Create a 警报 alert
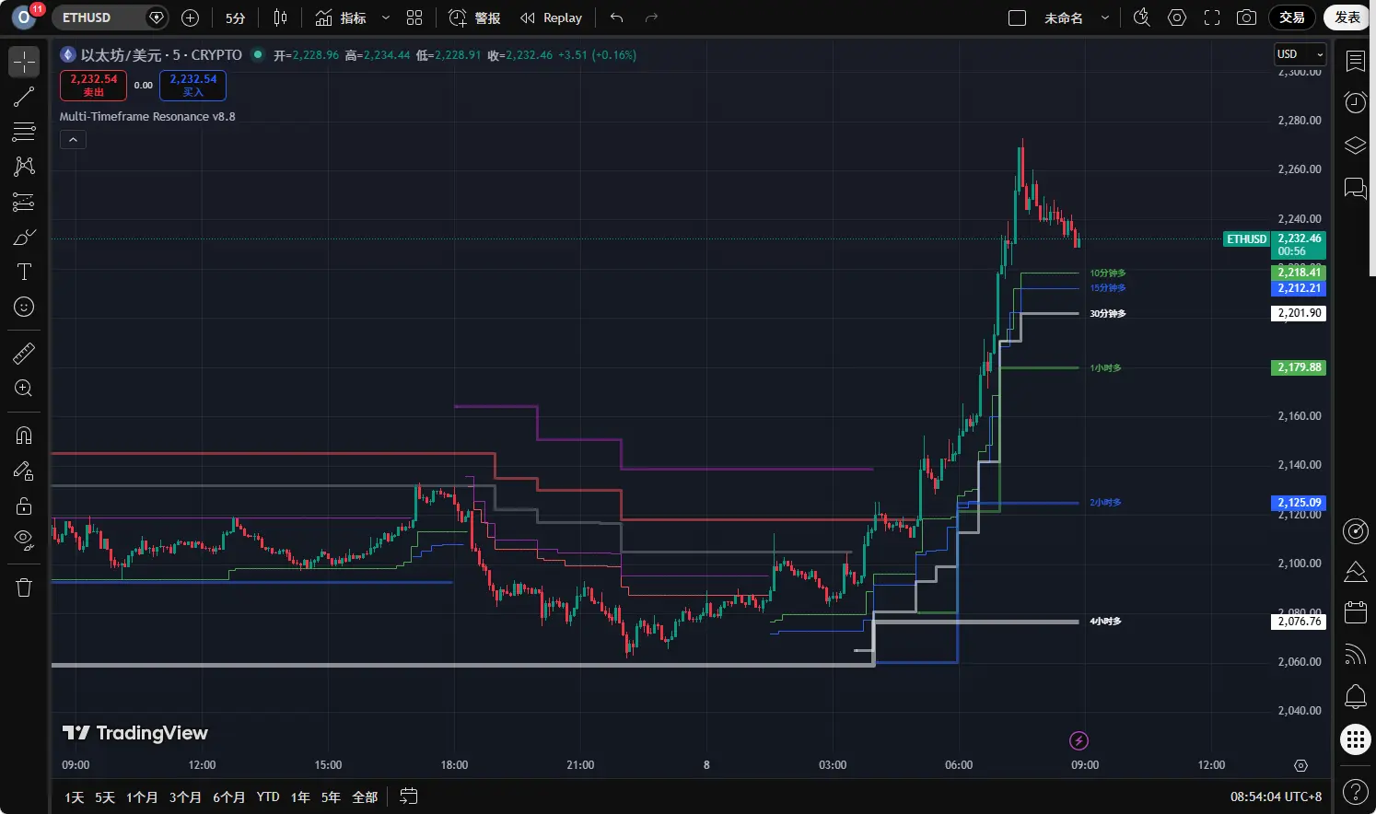The height and width of the screenshot is (814, 1376). click(474, 17)
